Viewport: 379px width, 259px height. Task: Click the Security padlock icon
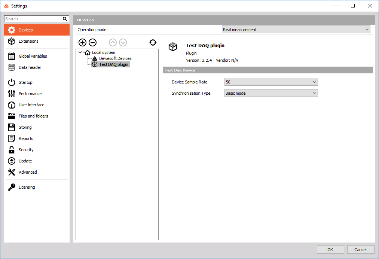(x=11, y=150)
